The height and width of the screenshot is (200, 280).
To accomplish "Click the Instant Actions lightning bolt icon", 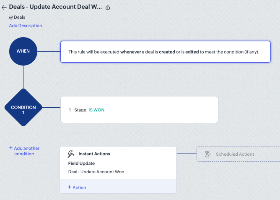I will click(71, 154).
